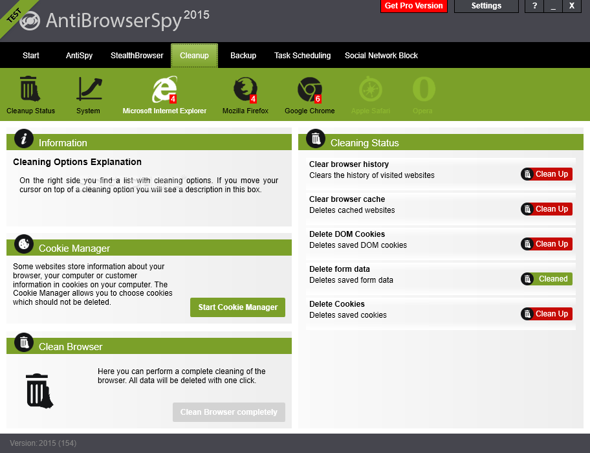Close the AntiBrowserSpy window
Screen dimensions: 590x453
[572, 6]
